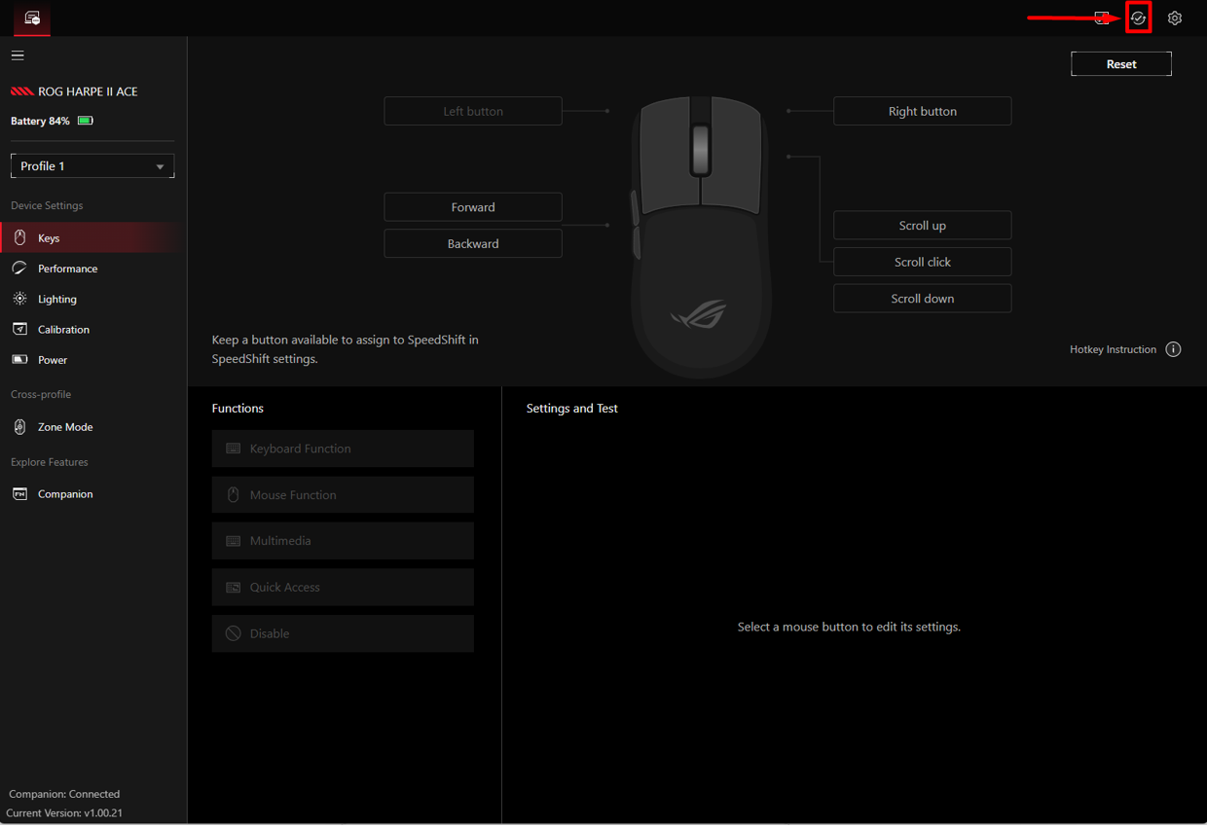Click the Keys mouse icon in sidebar
The width and height of the screenshot is (1207, 827).
(x=19, y=238)
